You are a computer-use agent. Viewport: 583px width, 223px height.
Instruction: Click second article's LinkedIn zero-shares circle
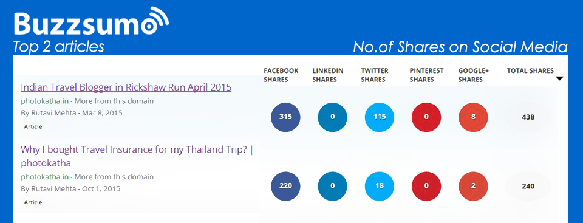point(332,186)
